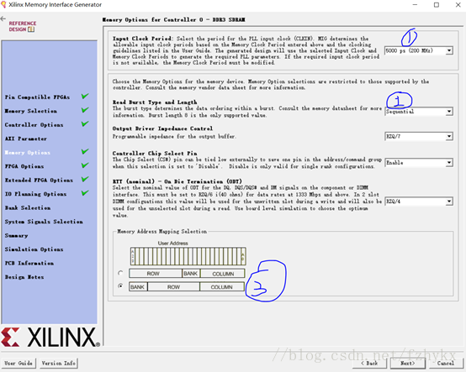Screen dimensions: 466x372
Task: Go to Summary step
Action: tap(16, 235)
